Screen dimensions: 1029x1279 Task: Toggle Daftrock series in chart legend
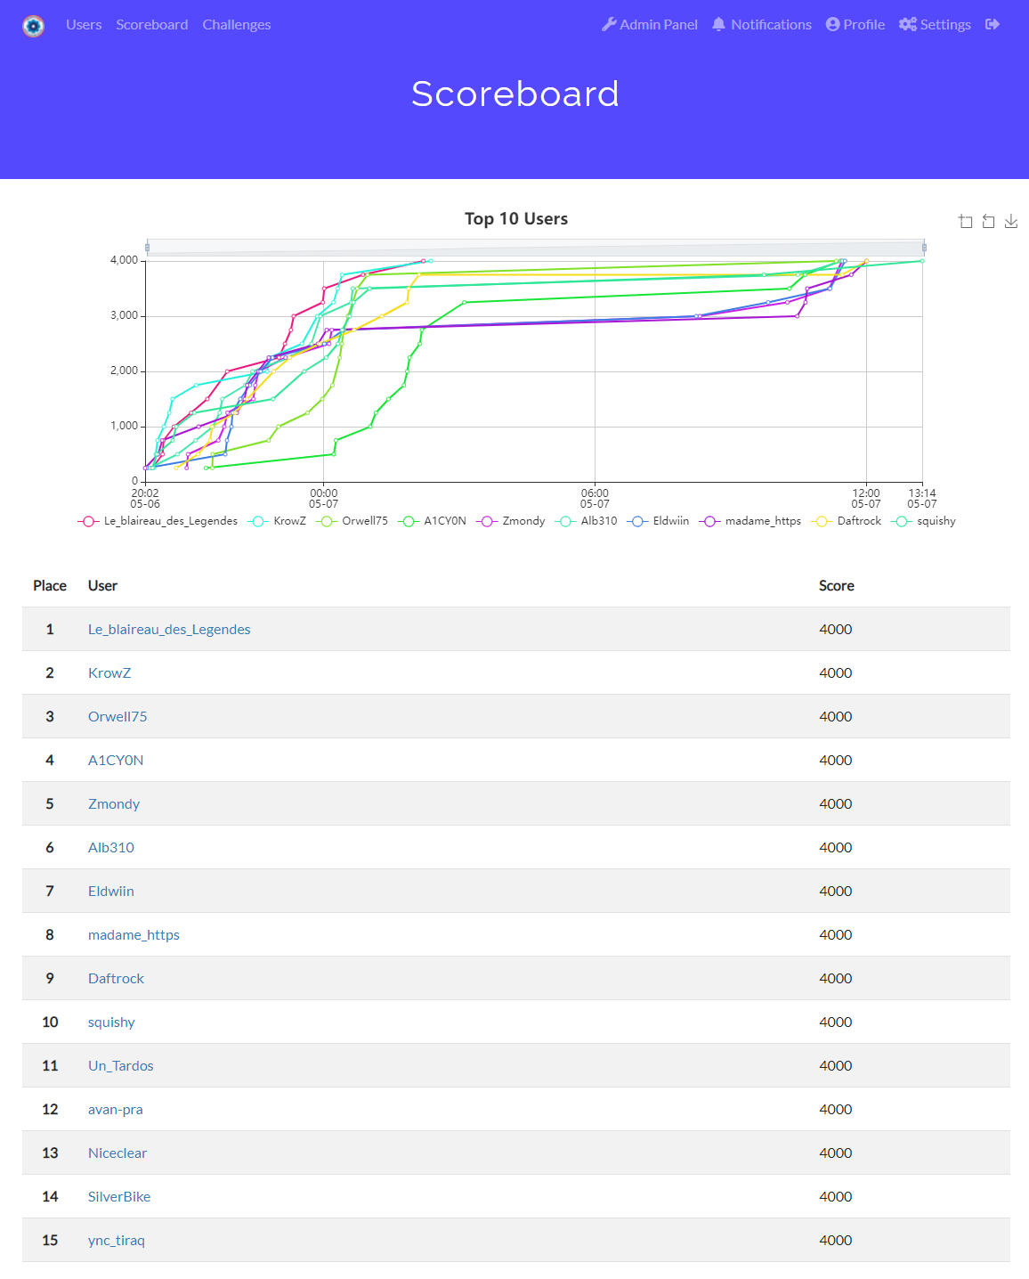click(x=847, y=521)
